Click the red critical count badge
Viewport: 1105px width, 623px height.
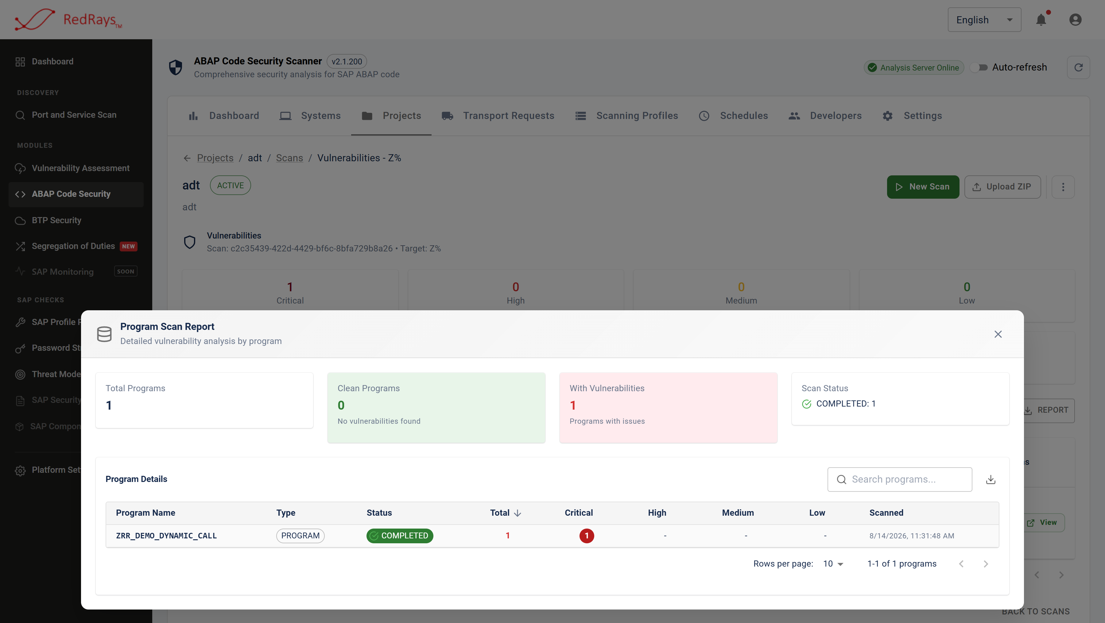point(586,536)
